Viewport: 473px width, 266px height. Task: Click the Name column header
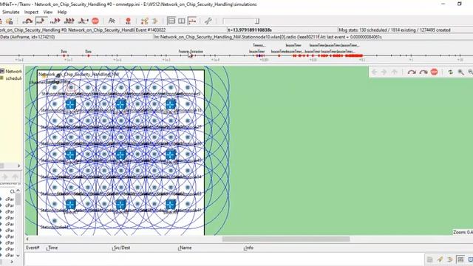click(185, 248)
